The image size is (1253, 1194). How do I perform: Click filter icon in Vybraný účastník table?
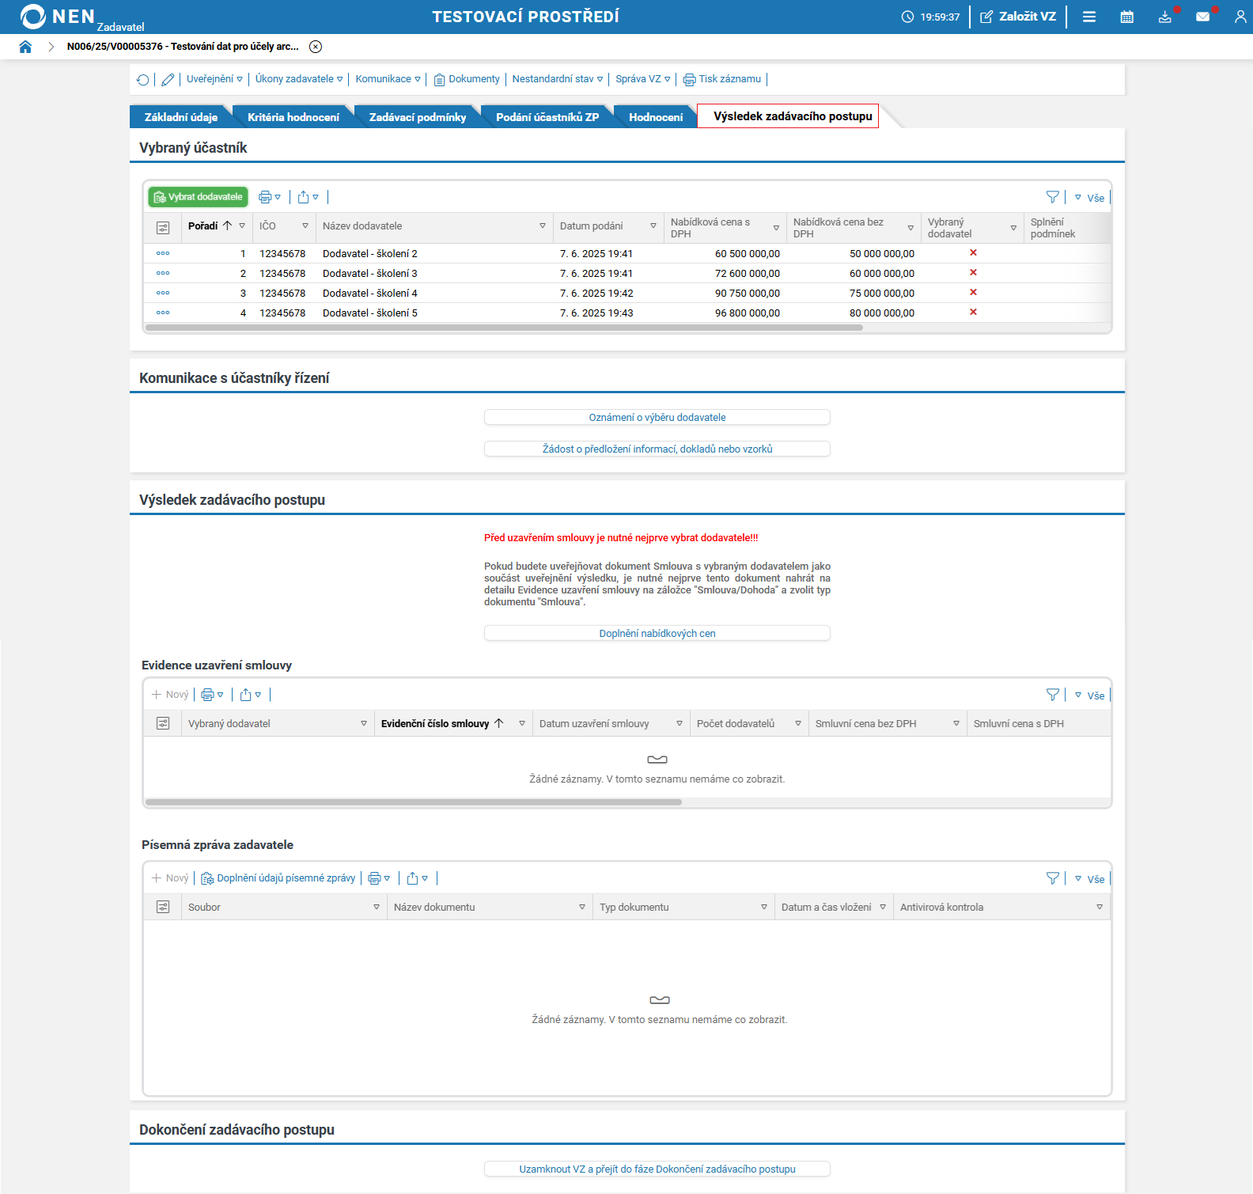[x=1052, y=197]
